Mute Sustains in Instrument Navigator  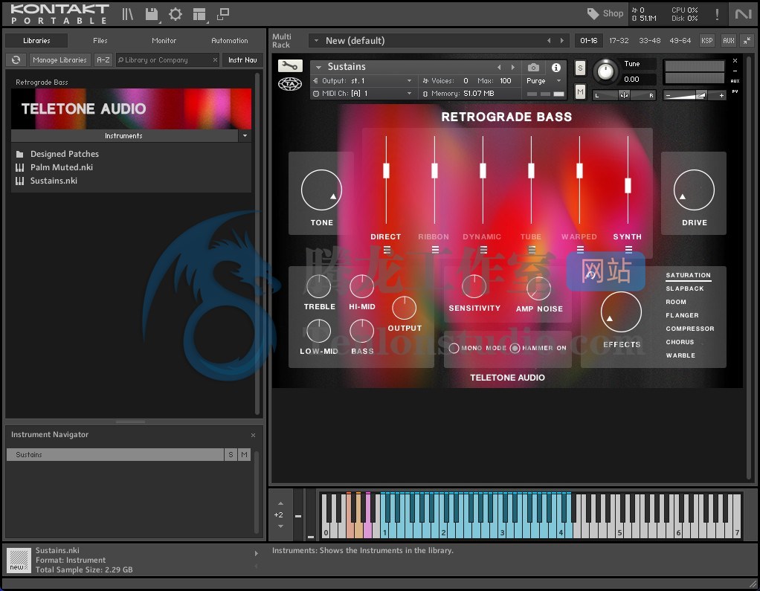click(244, 454)
